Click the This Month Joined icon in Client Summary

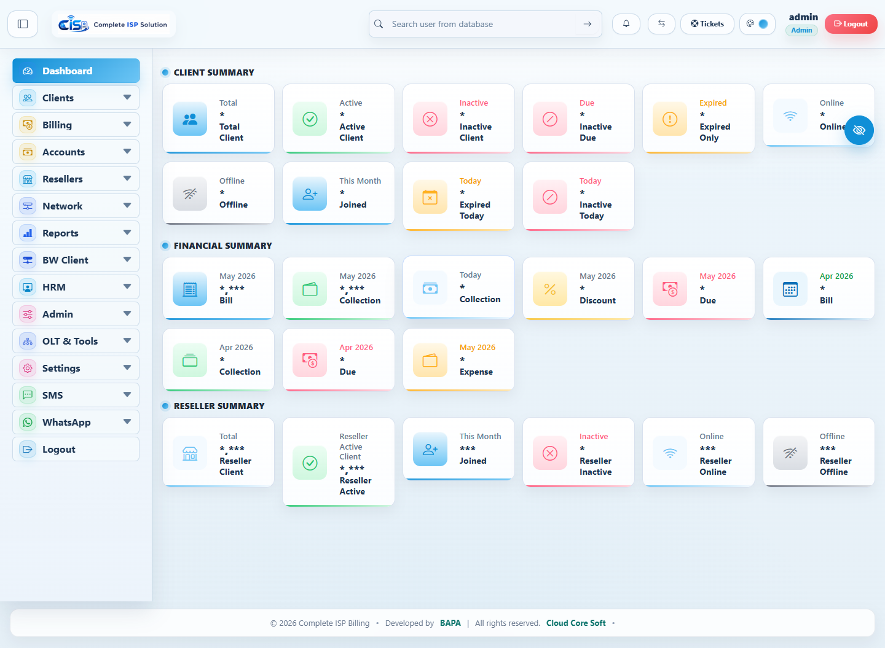click(310, 193)
